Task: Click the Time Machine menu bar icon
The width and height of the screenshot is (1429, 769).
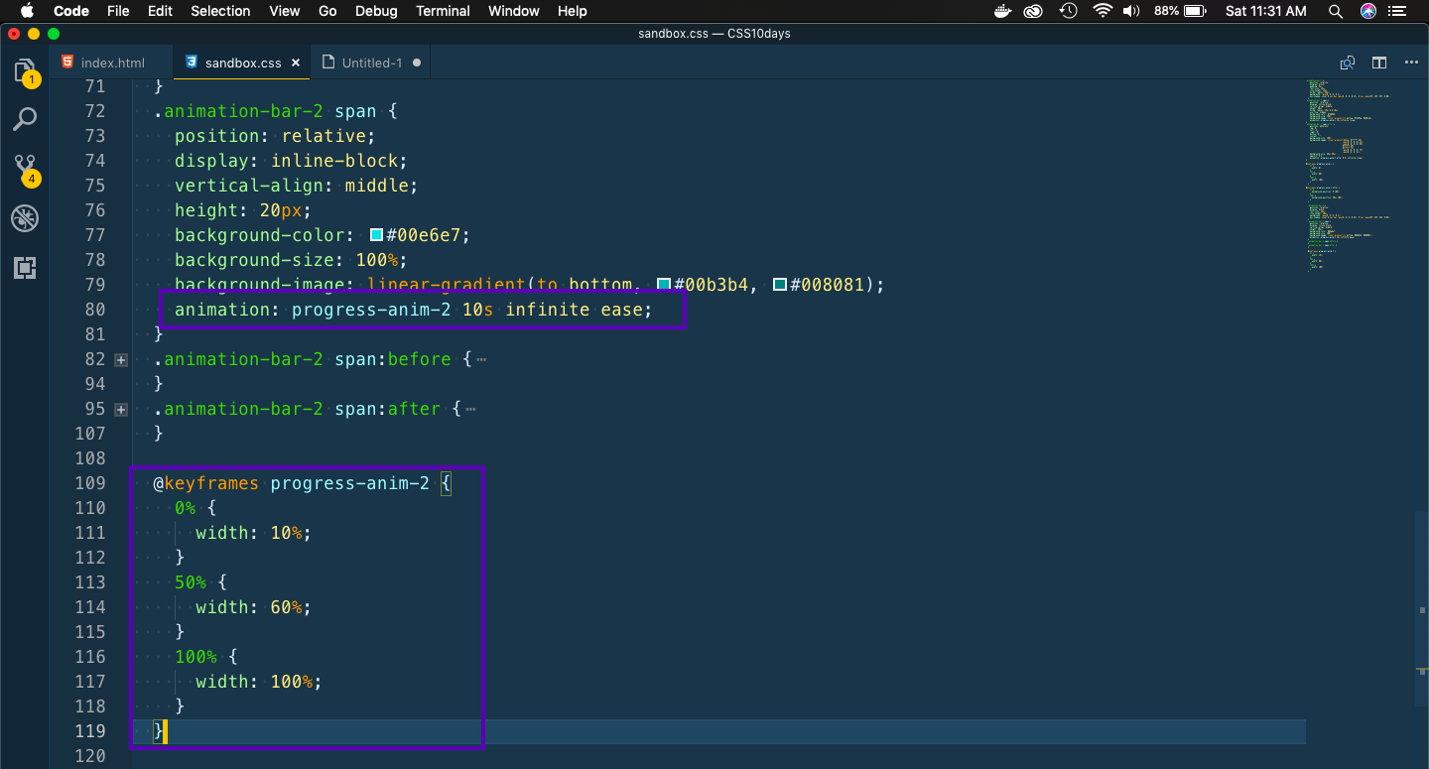Action: 1068,11
